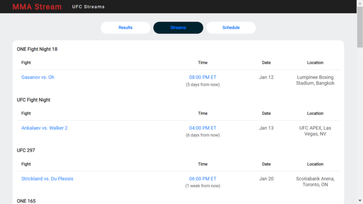Click the 08:00 PM ET time link
The height and width of the screenshot is (204, 363).
203,77
